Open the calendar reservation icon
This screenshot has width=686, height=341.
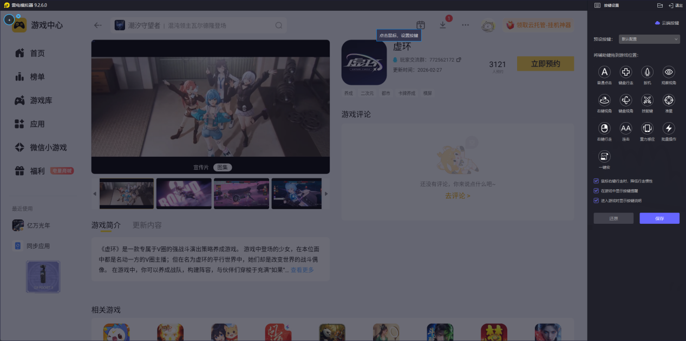click(x=421, y=25)
